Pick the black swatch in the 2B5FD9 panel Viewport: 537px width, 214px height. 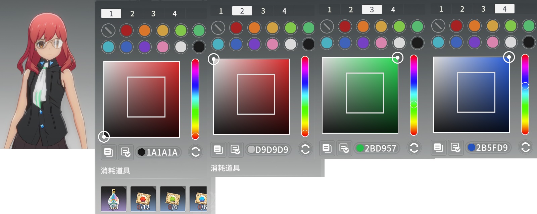(x=529, y=42)
